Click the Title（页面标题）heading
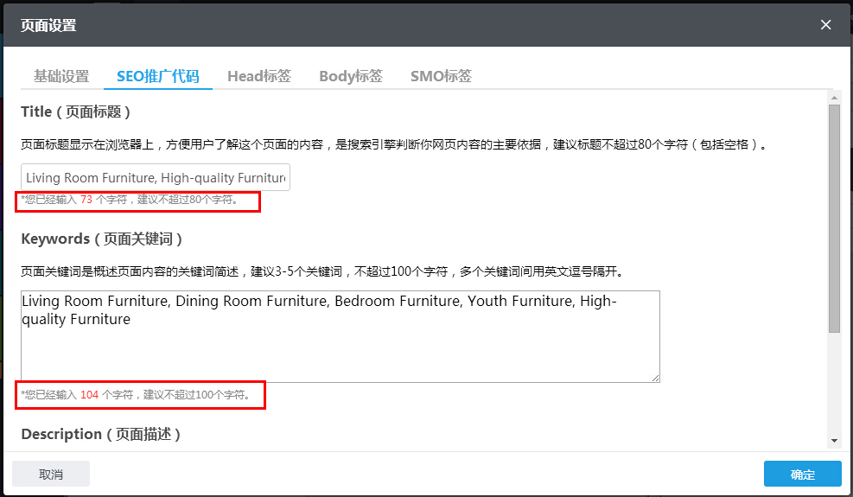Image resolution: width=853 pixels, height=497 pixels. [76, 112]
